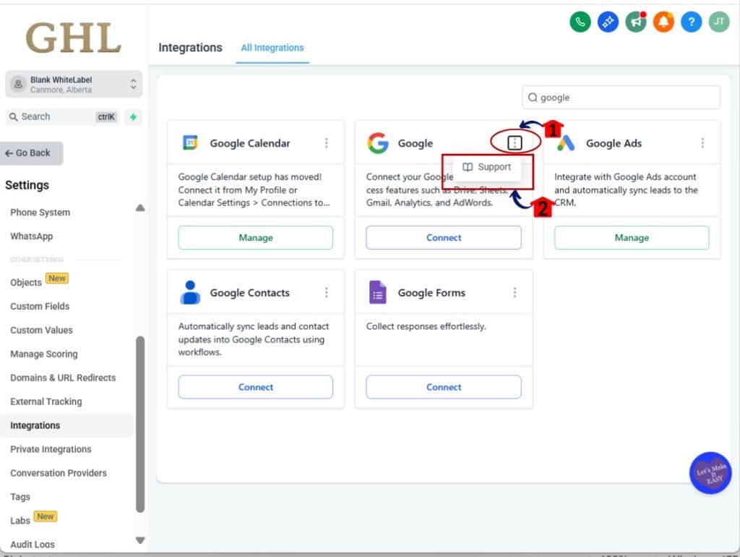Click the Integrations page heading
Screen dimensions: 740x557
[190, 48]
